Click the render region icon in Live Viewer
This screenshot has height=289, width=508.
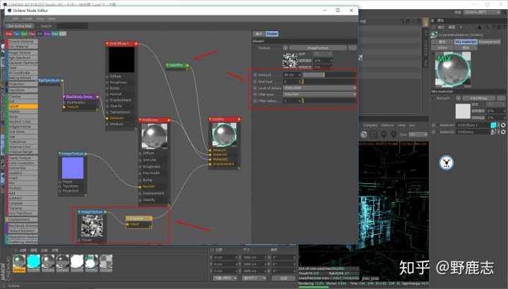click(373, 135)
